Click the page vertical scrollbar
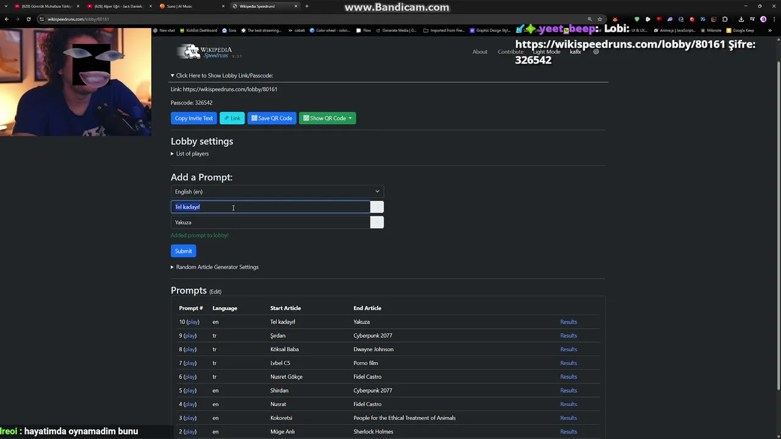 [778, 226]
